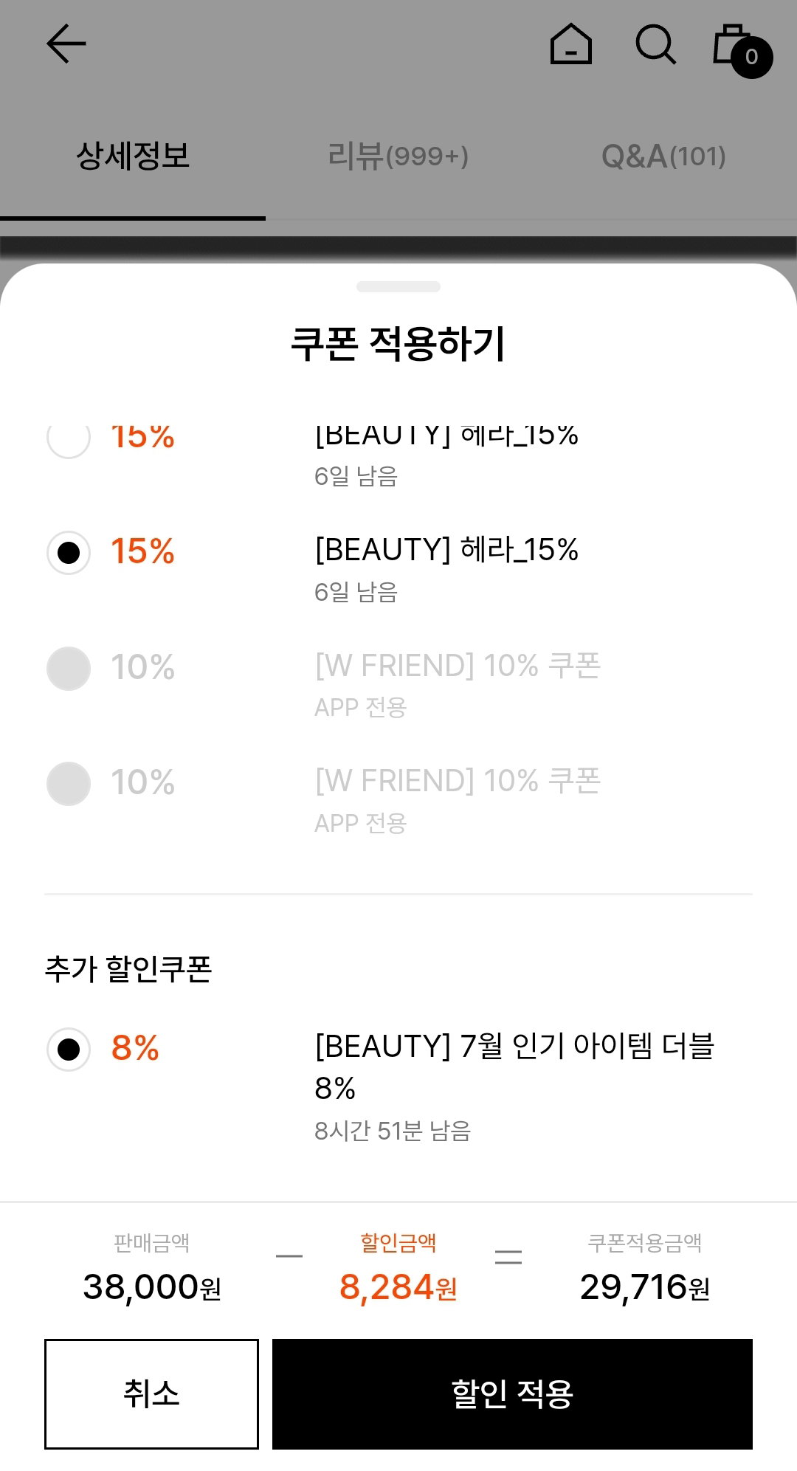Switch to the Q&A(101) tab
The height and width of the screenshot is (1471, 797).
tap(664, 156)
